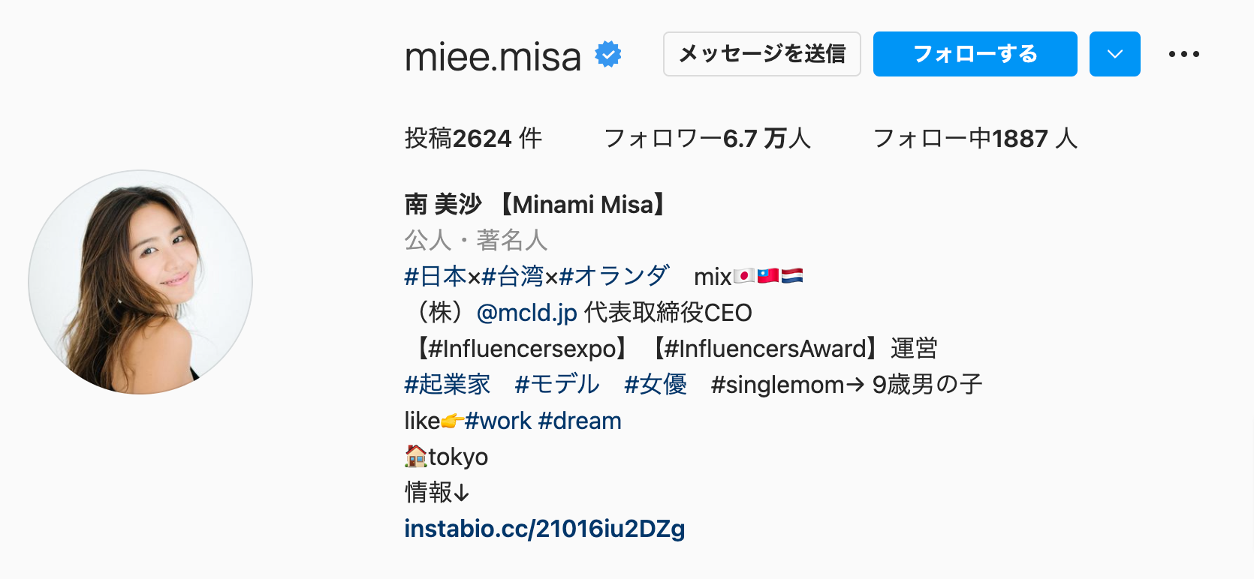The height and width of the screenshot is (579, 1254).
Task: Expand the suggested accounts dropdown arrow
Action: click(1115, 54)
